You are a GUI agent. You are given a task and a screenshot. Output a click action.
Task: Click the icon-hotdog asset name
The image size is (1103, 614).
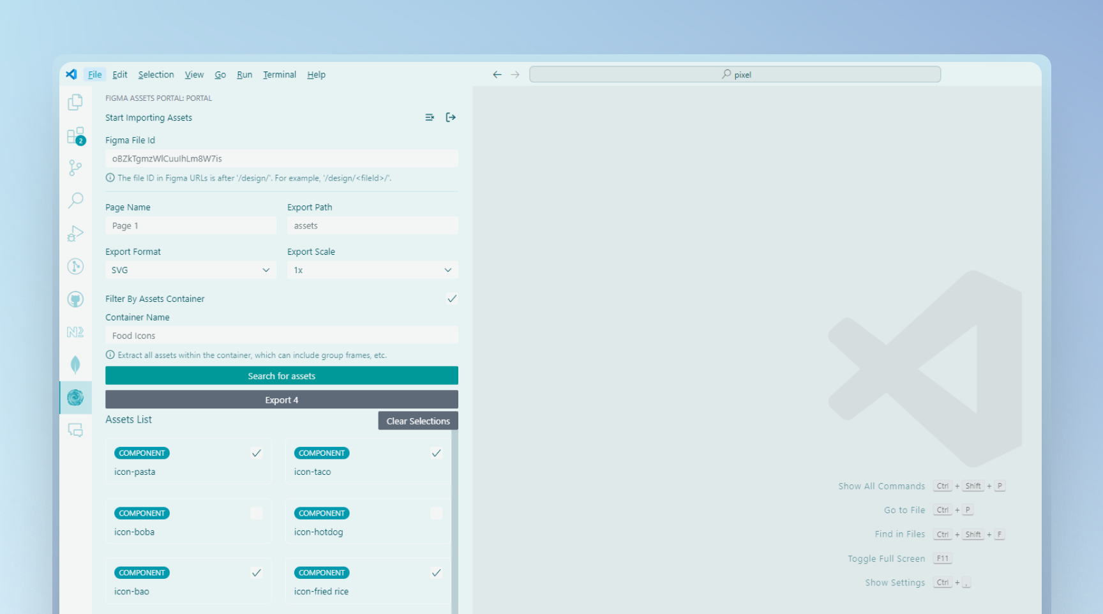coord(319,532)
